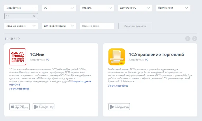The height and width of the screenshot is (121, 202).
Task: Click Узнать подробнее for Управление торговлей
Action: point(118,86)
